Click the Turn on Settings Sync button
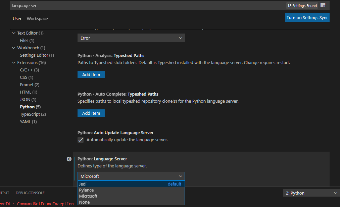Image resolution: width=340 pixels, height=207 pixels. pos(307,17)
